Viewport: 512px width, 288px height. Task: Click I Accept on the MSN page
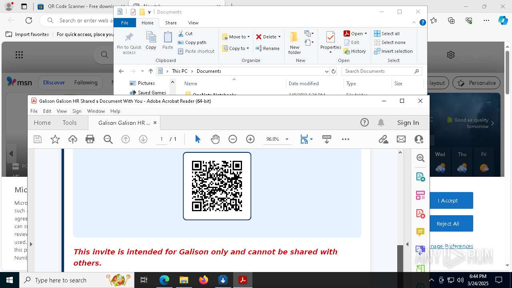coord(448,200)
